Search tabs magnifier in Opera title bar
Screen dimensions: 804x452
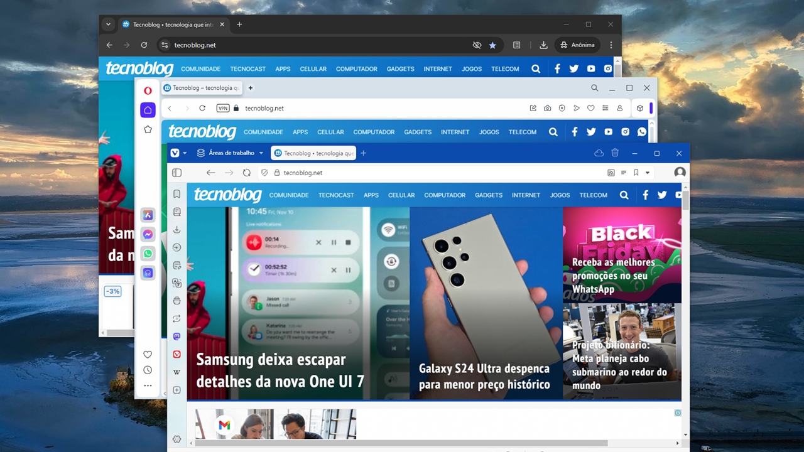(594, 88)
